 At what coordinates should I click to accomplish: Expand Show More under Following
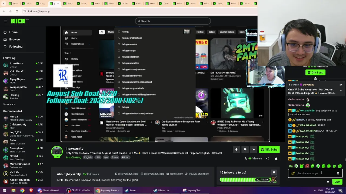pyautogui.click(x=9, y=104)
